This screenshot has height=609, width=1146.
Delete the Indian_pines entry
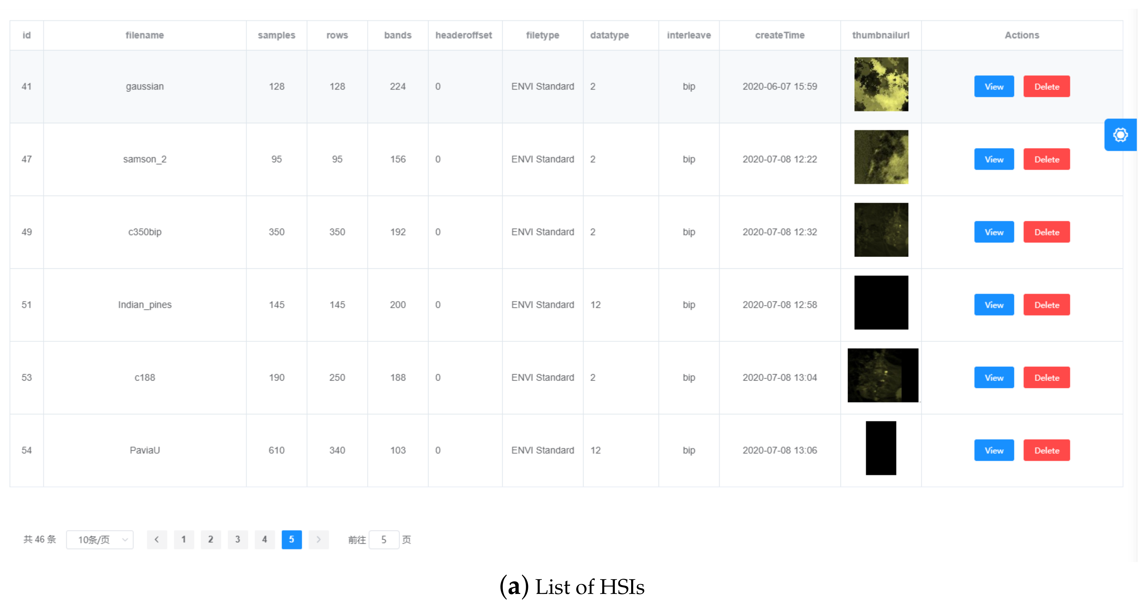[1046, 305]
